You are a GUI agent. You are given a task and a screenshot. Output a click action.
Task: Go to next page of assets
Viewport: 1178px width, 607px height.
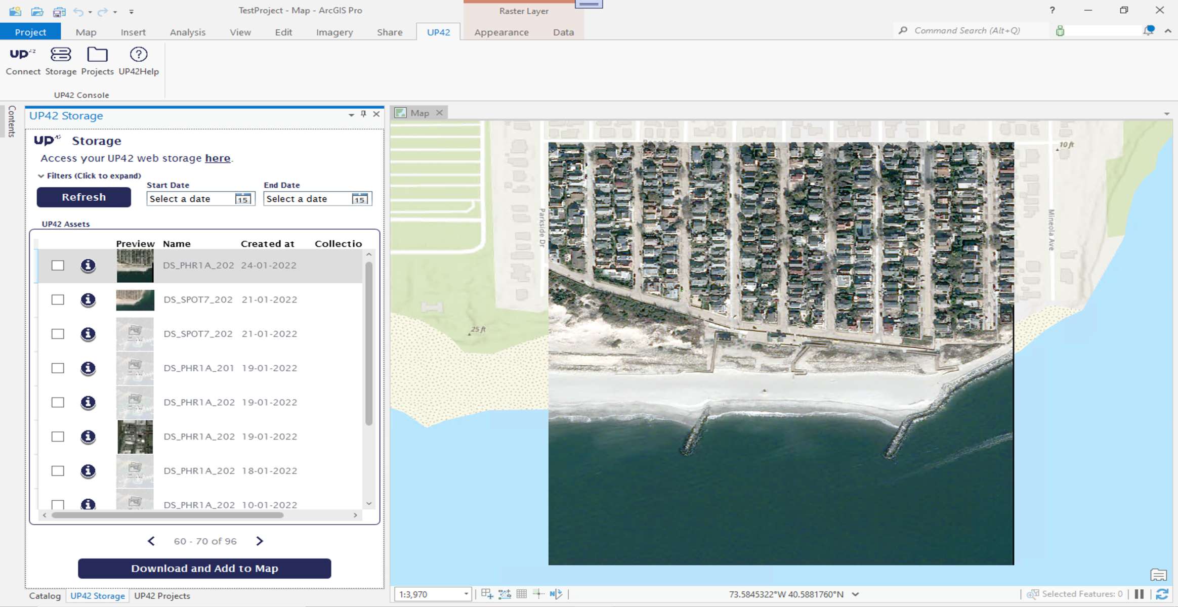(260, 541)
